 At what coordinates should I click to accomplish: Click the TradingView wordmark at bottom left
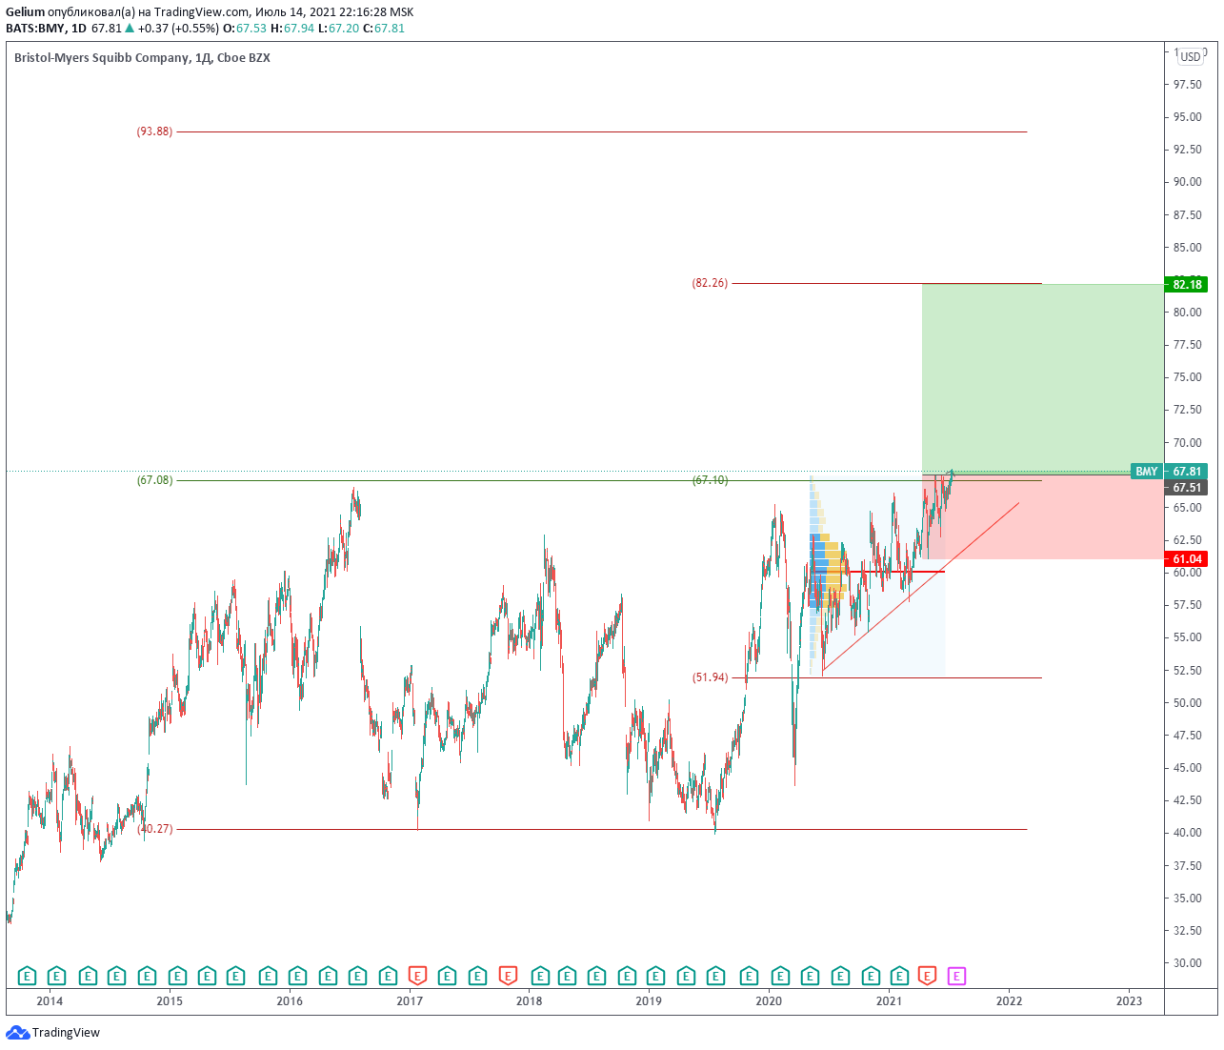(x=66, y=1033)
